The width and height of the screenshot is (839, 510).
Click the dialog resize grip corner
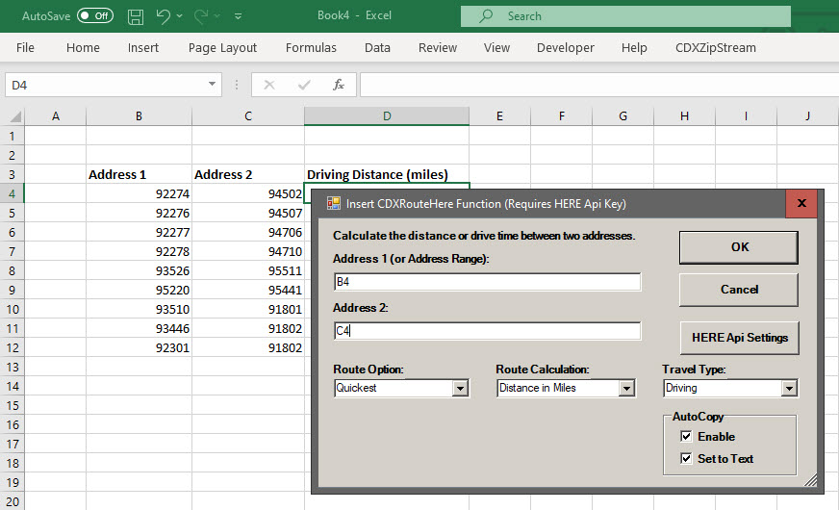coord(811,480)
